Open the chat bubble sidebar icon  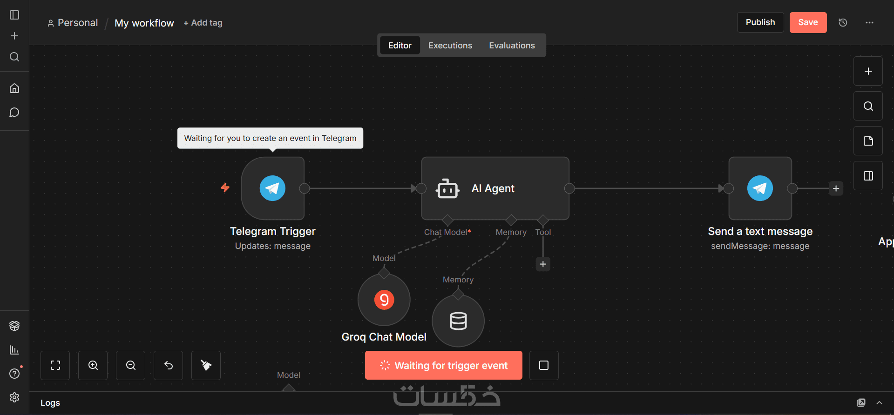click(x=14, y=113)
